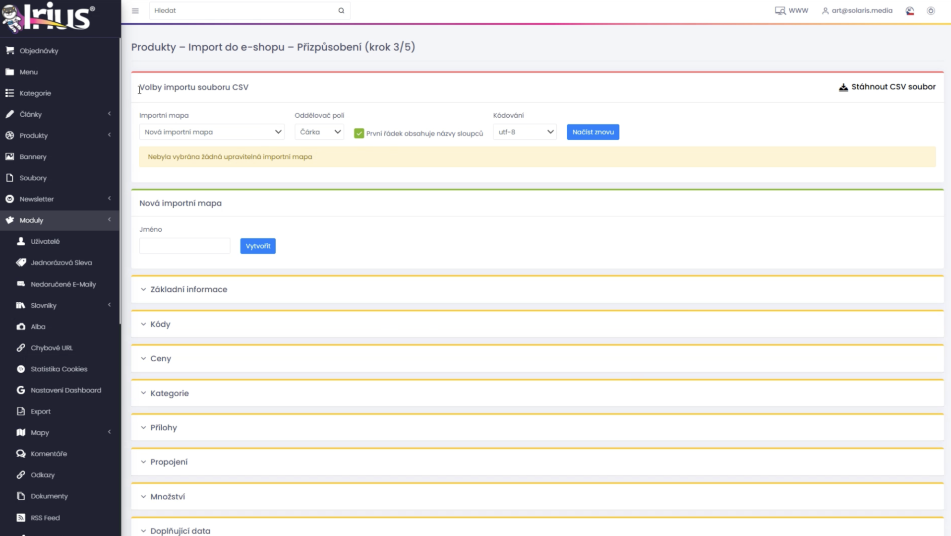Click Stáhnout CSV soubor link
951x536 pixels.
coord(887,87)
